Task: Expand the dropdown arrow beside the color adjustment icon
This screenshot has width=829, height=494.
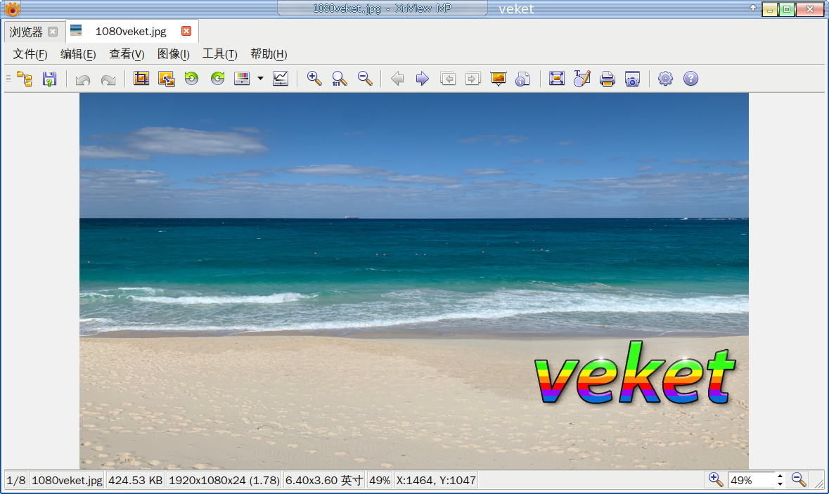Action: 261,79
